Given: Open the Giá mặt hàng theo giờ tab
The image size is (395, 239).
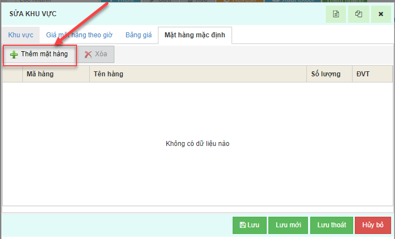Looking at the screenshot, I should coord(79,35).
